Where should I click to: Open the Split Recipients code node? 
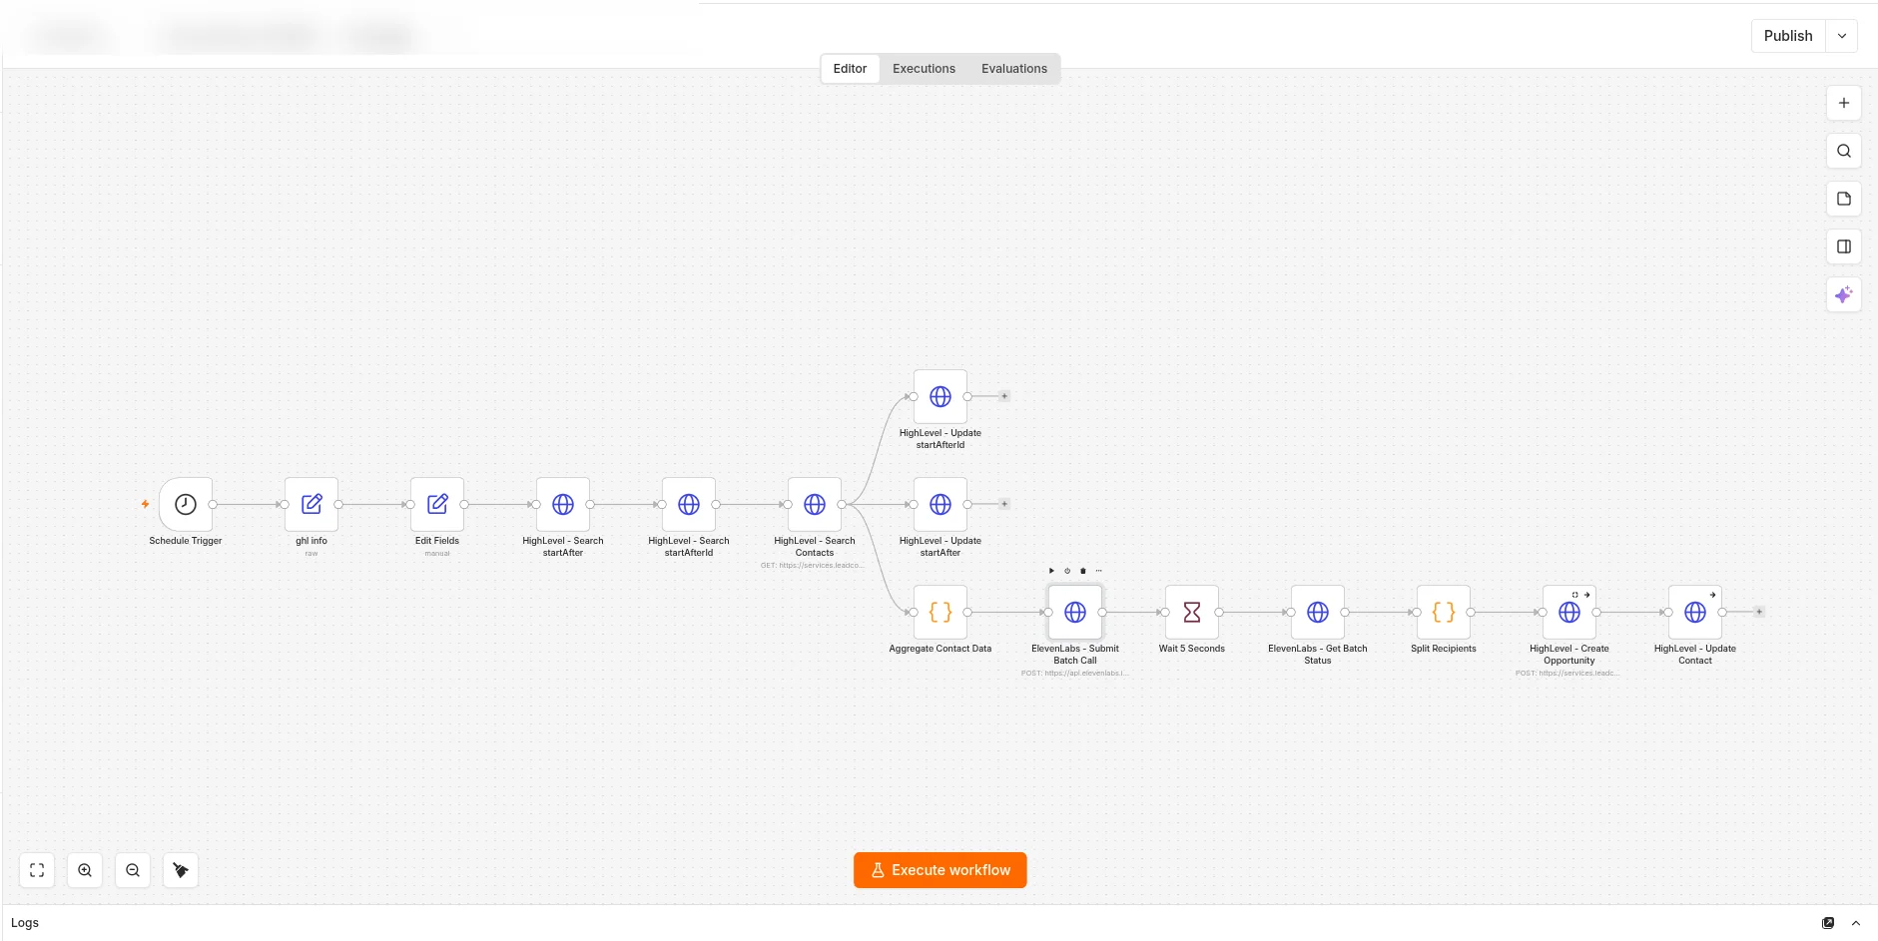pyautogui.click(x=1444, y=612)
